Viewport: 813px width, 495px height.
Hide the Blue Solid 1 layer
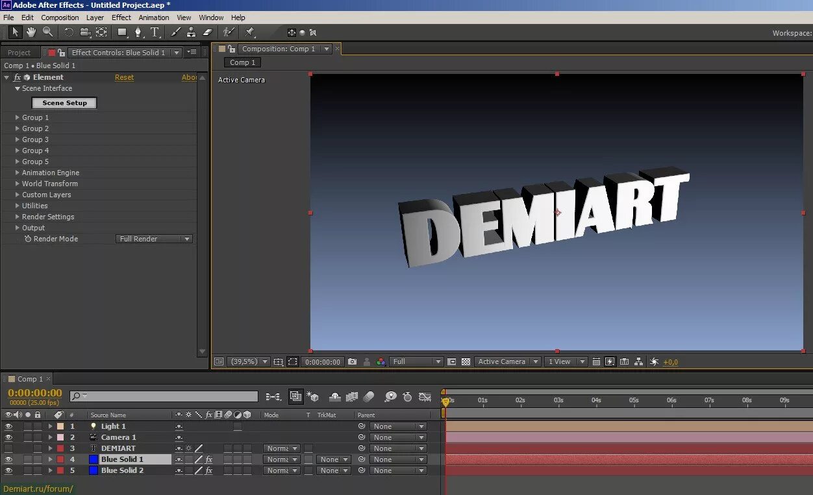pyautogui.click(x=8, y=459)
